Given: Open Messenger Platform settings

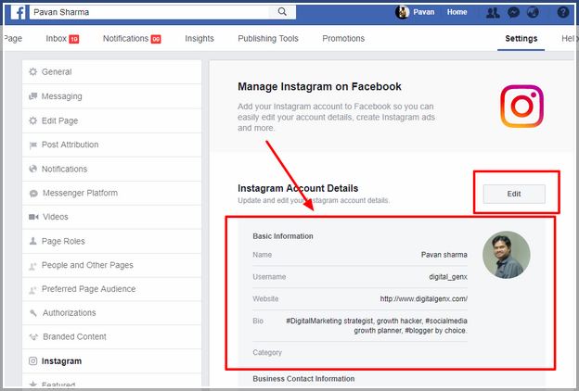Looking at the screenshot, I should [x=112, y=193].
